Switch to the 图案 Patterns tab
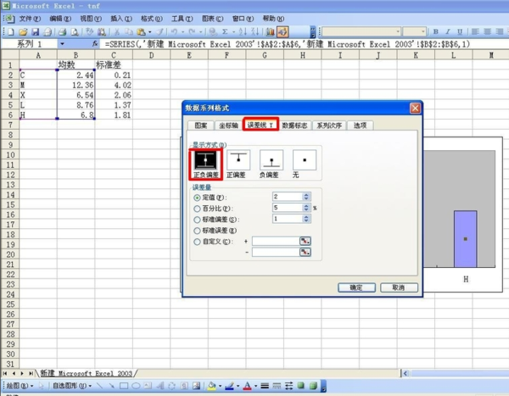This screenshot has height=396, width=509. click(200, 125)
